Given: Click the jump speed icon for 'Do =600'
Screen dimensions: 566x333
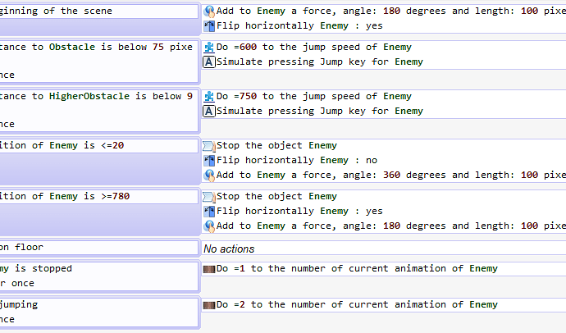Looking at the screenshot, I should [209, 48].
